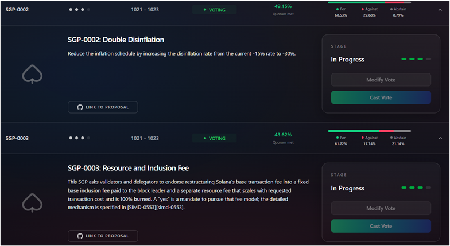Click the 1021 - 1023 epoch range on SGP-0003 row
Screen dimensions: 450x246
pos(145,138)
